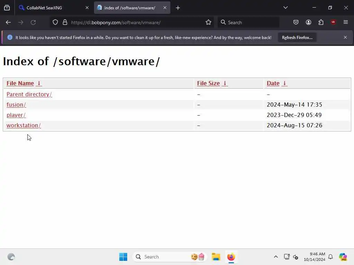Open the Firefox View tab icon
This screenshot has width=354, height=265.
pyautogui.click(x=7, y=8)
